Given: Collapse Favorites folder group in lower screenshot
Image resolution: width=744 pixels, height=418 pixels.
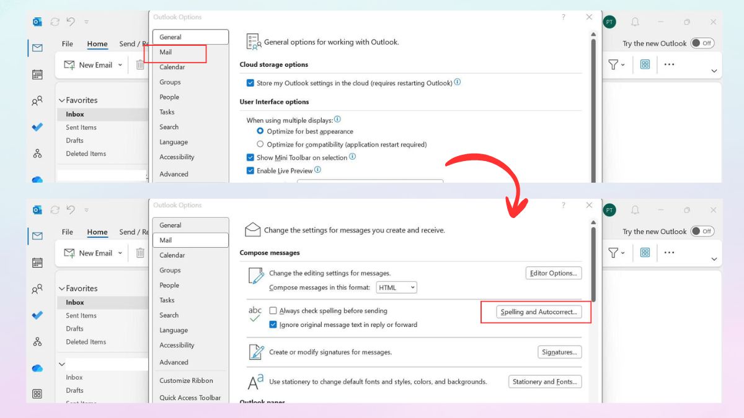Looking at the screenshot, I should click(x=62, y=289).
